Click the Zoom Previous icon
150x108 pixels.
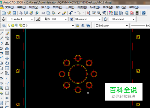(x=104, y=13)
